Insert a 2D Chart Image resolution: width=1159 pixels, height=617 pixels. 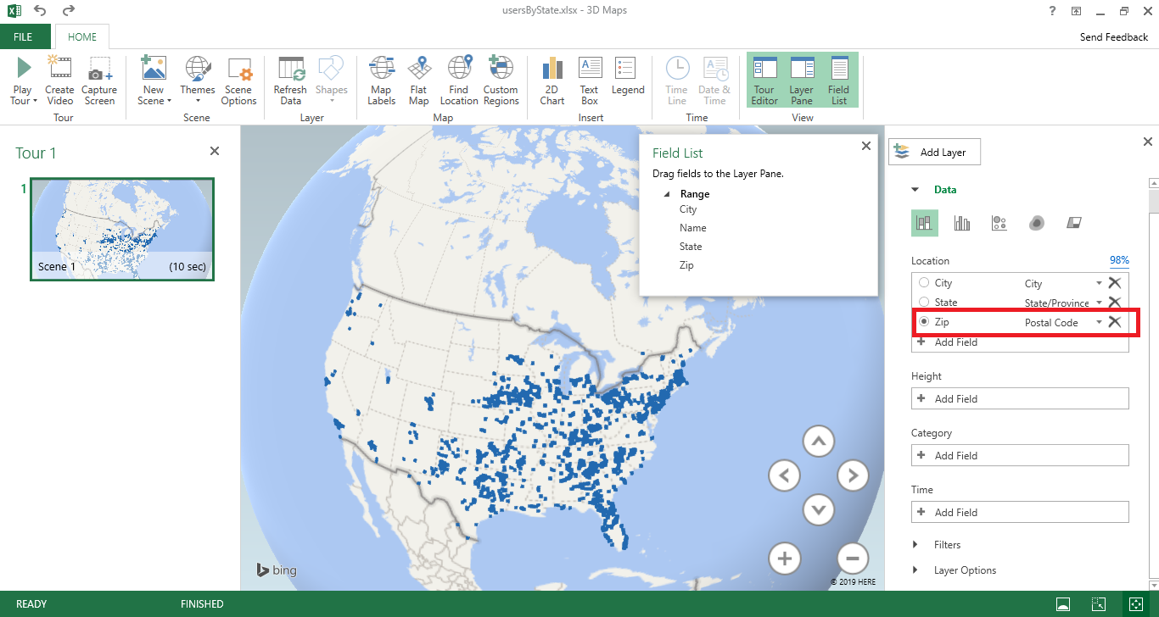[x=552, y=81]
